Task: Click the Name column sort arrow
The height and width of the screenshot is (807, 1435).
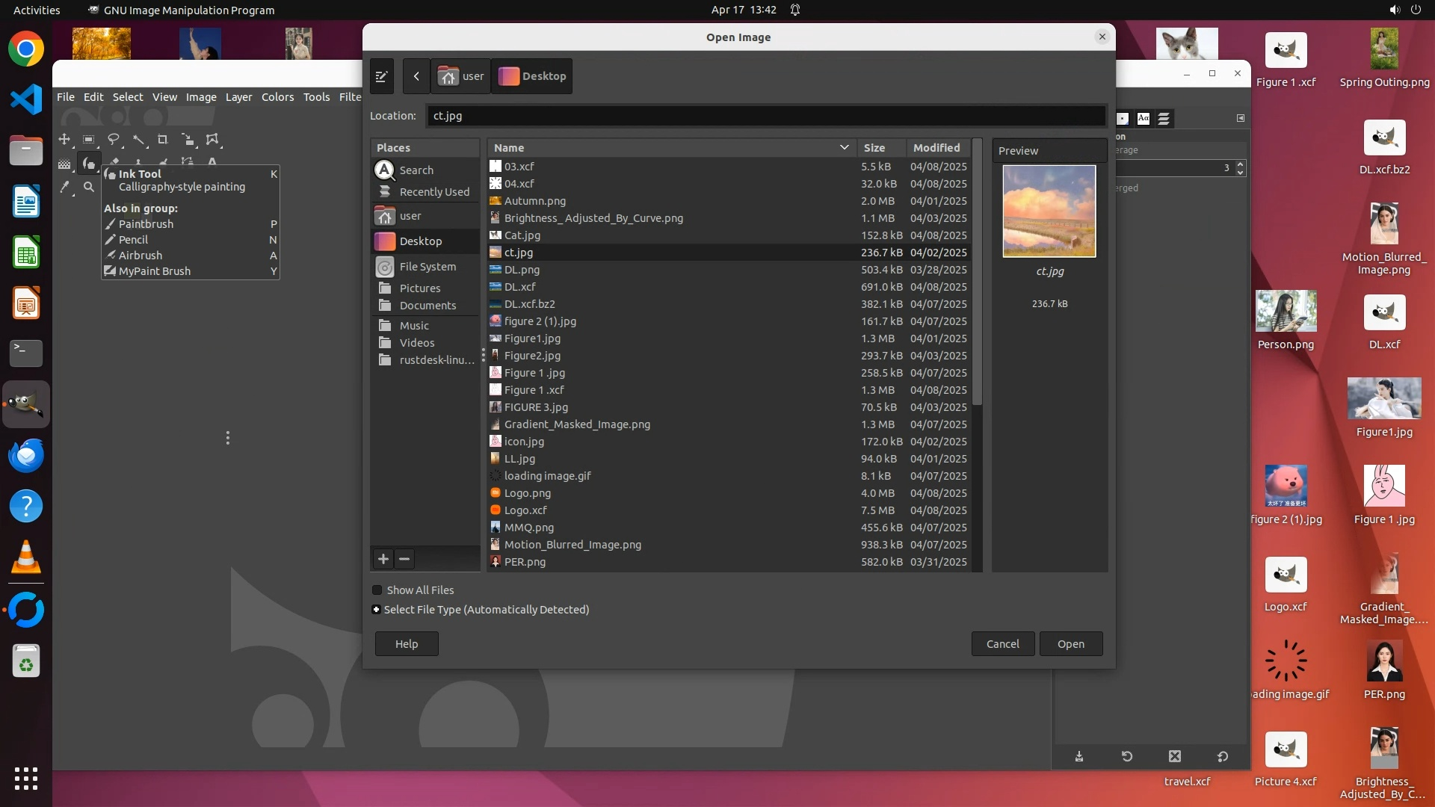Action: (844, 148)
